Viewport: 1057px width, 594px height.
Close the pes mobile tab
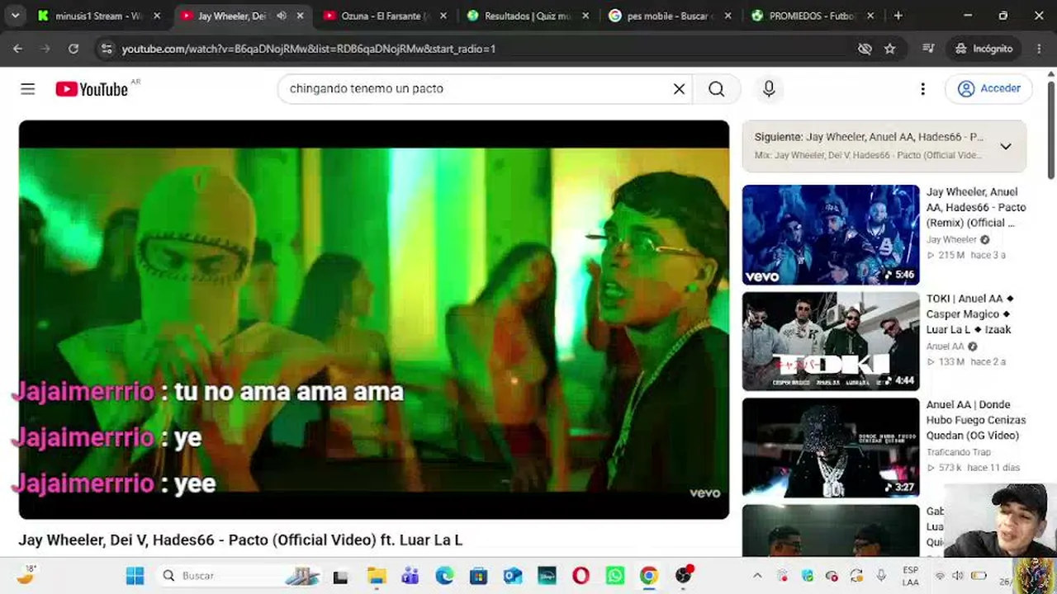click(x=728, y=16)
